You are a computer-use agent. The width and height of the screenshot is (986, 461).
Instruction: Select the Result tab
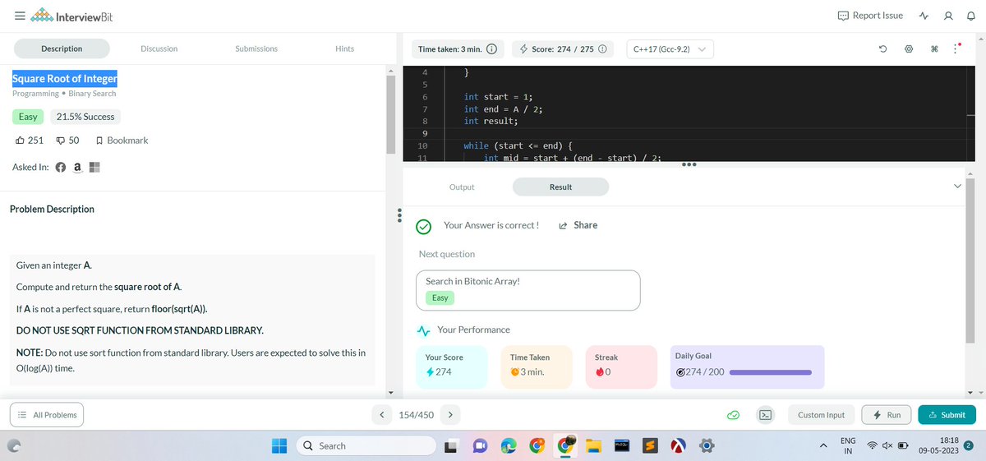click(x=560, y=187)
